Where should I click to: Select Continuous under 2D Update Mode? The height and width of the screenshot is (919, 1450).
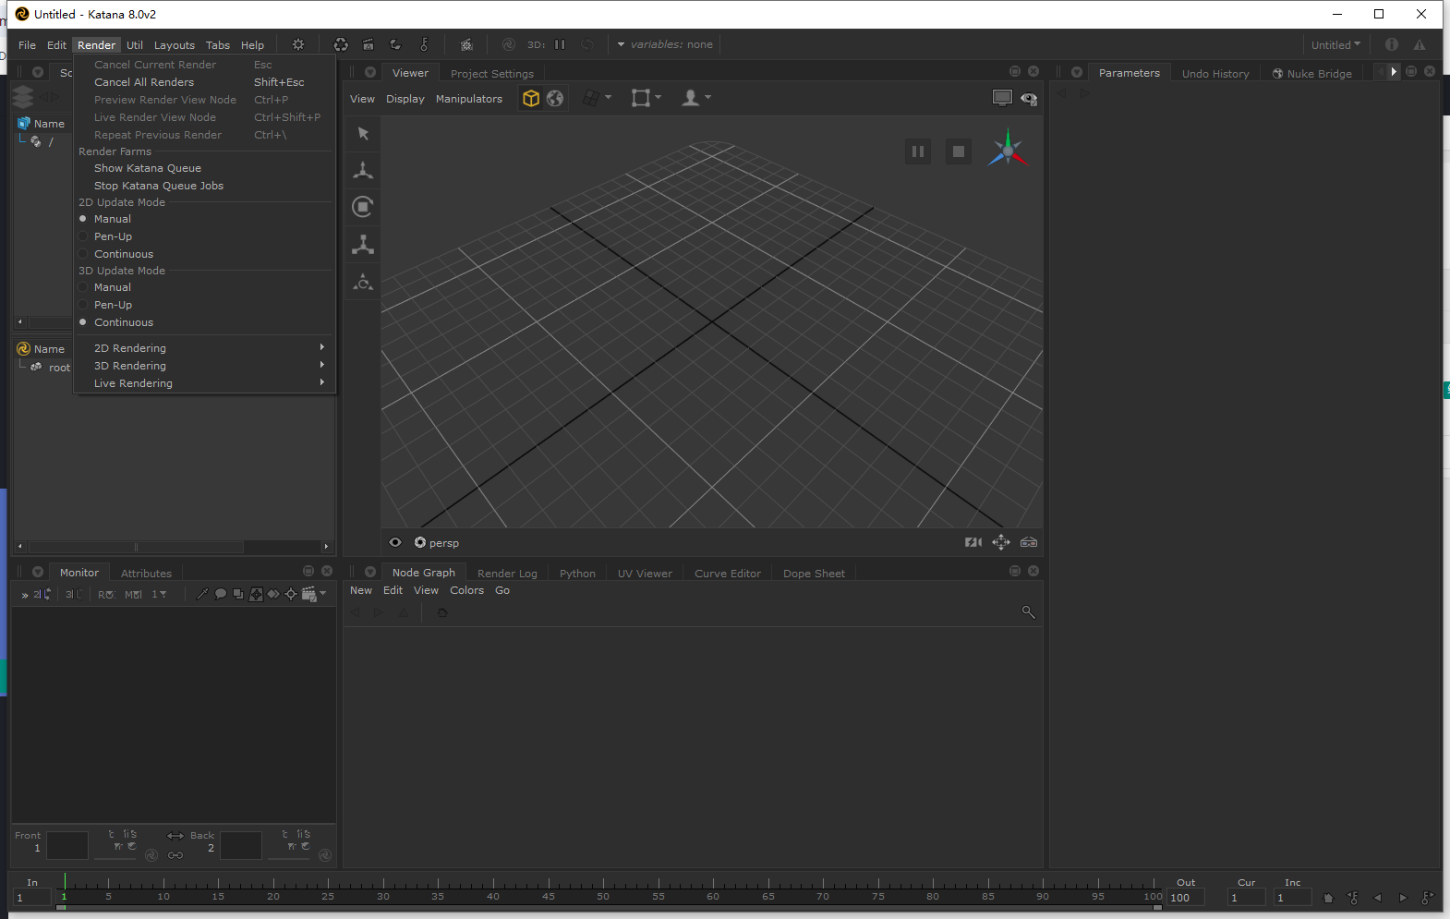pyautogui.click(x=124, y=254)
